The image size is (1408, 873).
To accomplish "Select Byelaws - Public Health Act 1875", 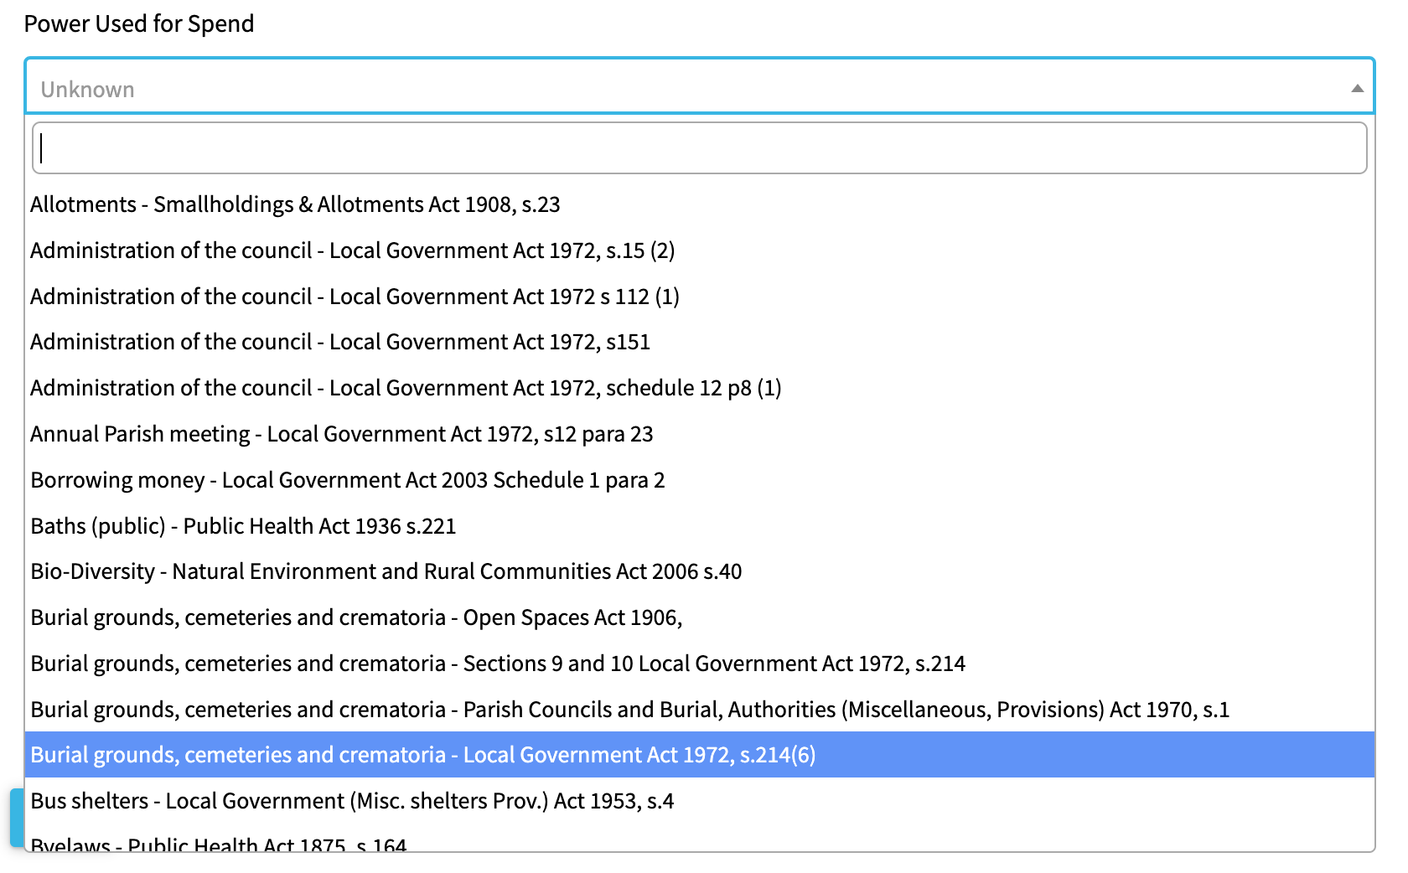I will (218, 845).
